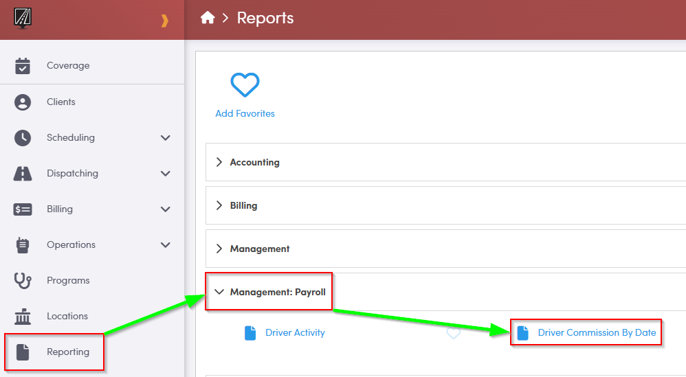
Task: Collapse sidebar using the orange arrow
Action: pyautogui.click(x=164, y=21)
